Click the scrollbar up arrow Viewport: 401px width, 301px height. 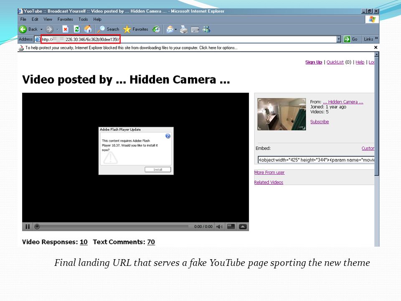click(376, 54)
